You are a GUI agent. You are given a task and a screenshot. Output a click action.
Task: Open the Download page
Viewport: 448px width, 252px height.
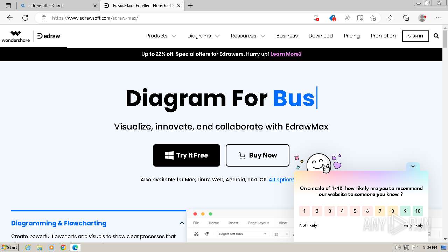coord(321,36)
